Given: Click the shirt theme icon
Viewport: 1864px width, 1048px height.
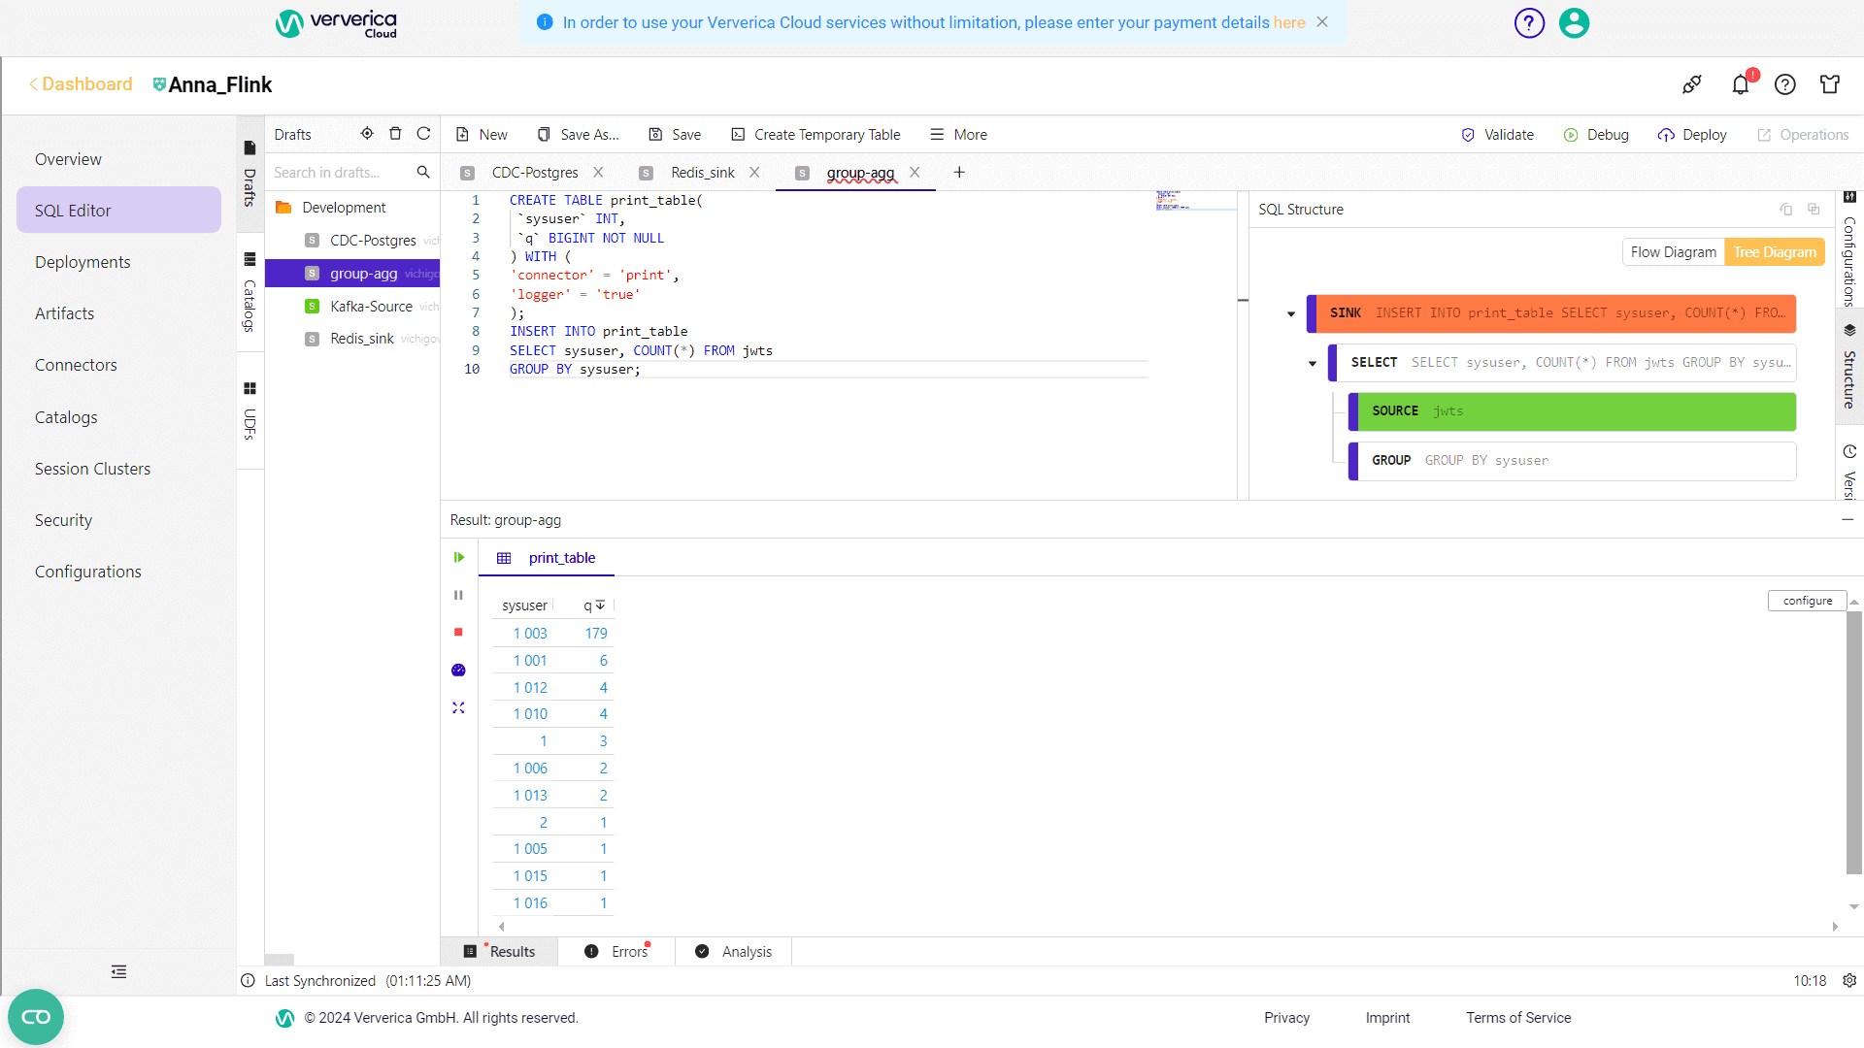Looking at the screenshot, I should pyautogui.click(x=1830, y=84).
